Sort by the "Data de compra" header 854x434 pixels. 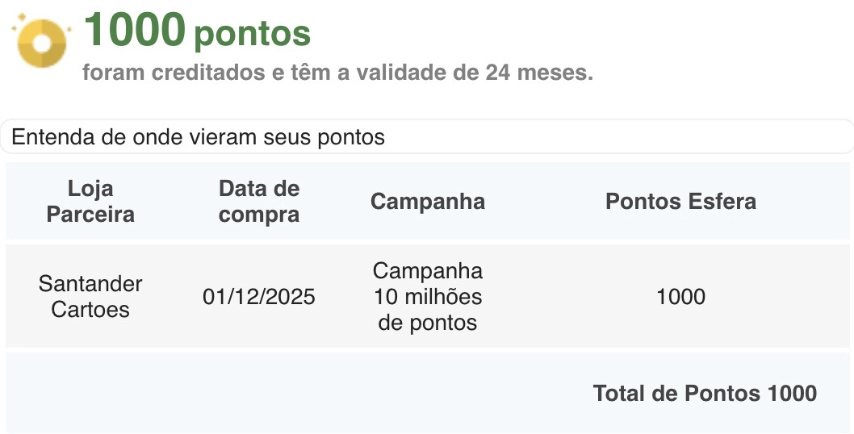pyautogui.click(x=259, y=202)
